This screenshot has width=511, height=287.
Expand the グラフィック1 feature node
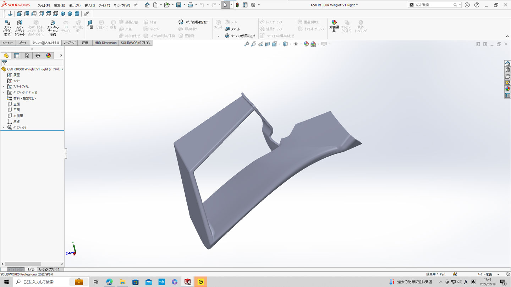click(x=3, y=128)
